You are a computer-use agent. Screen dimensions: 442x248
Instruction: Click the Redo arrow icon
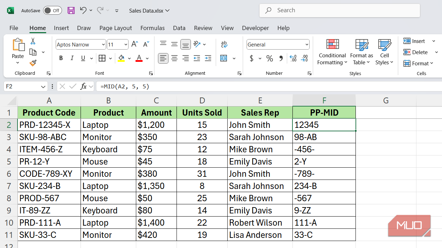(x=100, y=10)
